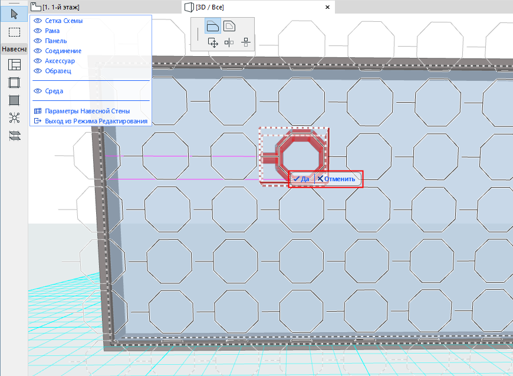Screen dimensions: 513x376
Task: Select the Mirror icon on the floating toolbar
Action: point(229,42)
